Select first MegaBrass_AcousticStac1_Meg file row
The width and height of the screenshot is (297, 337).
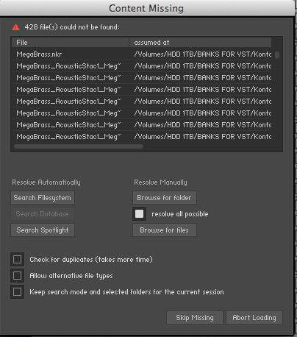click(x=141, y=66)
